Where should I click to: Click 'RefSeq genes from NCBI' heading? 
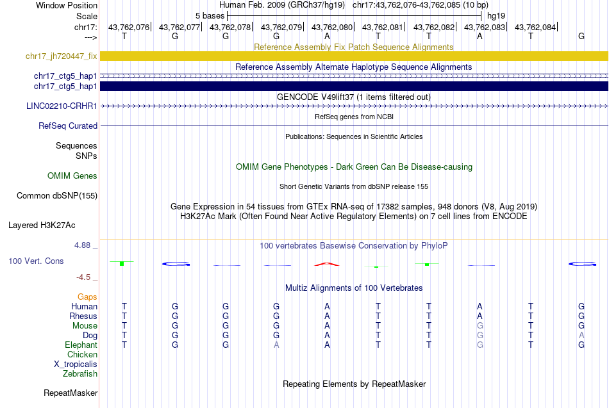coord(355,117)
